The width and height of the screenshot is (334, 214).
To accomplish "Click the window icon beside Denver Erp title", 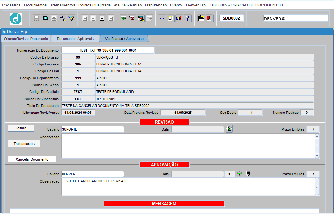I will [x=4, y=32].
